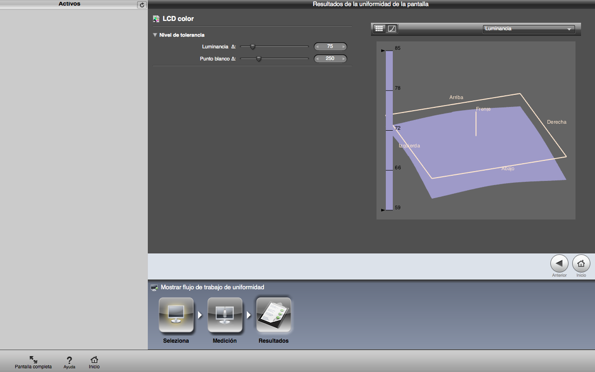Increase the Luminancia value of 75
The image size is (595, 372).
point(344,46)
